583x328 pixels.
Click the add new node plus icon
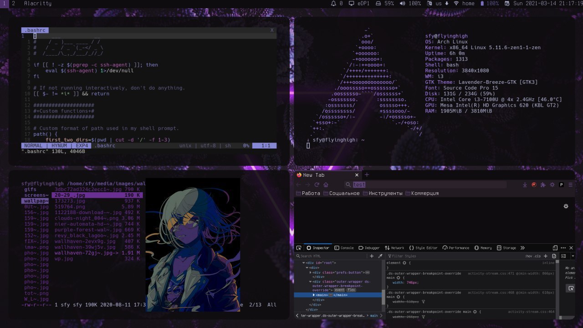[372, 256]
